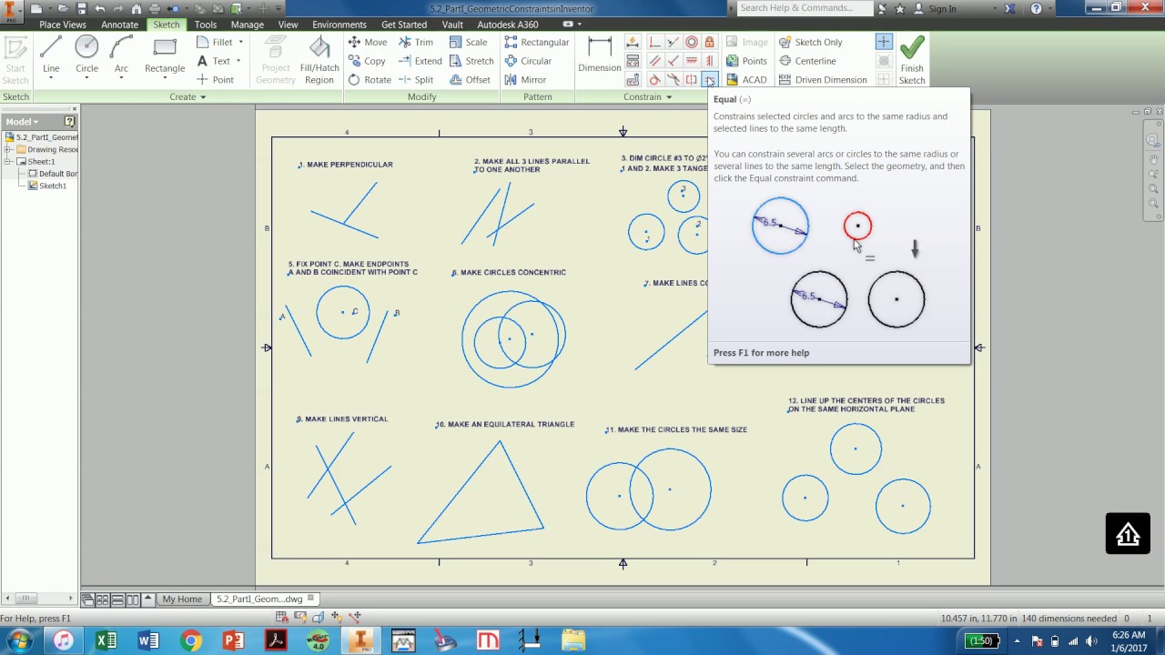
Task: Toggle the highlighted Center Point crosshair button
Action: click(884, 42)
